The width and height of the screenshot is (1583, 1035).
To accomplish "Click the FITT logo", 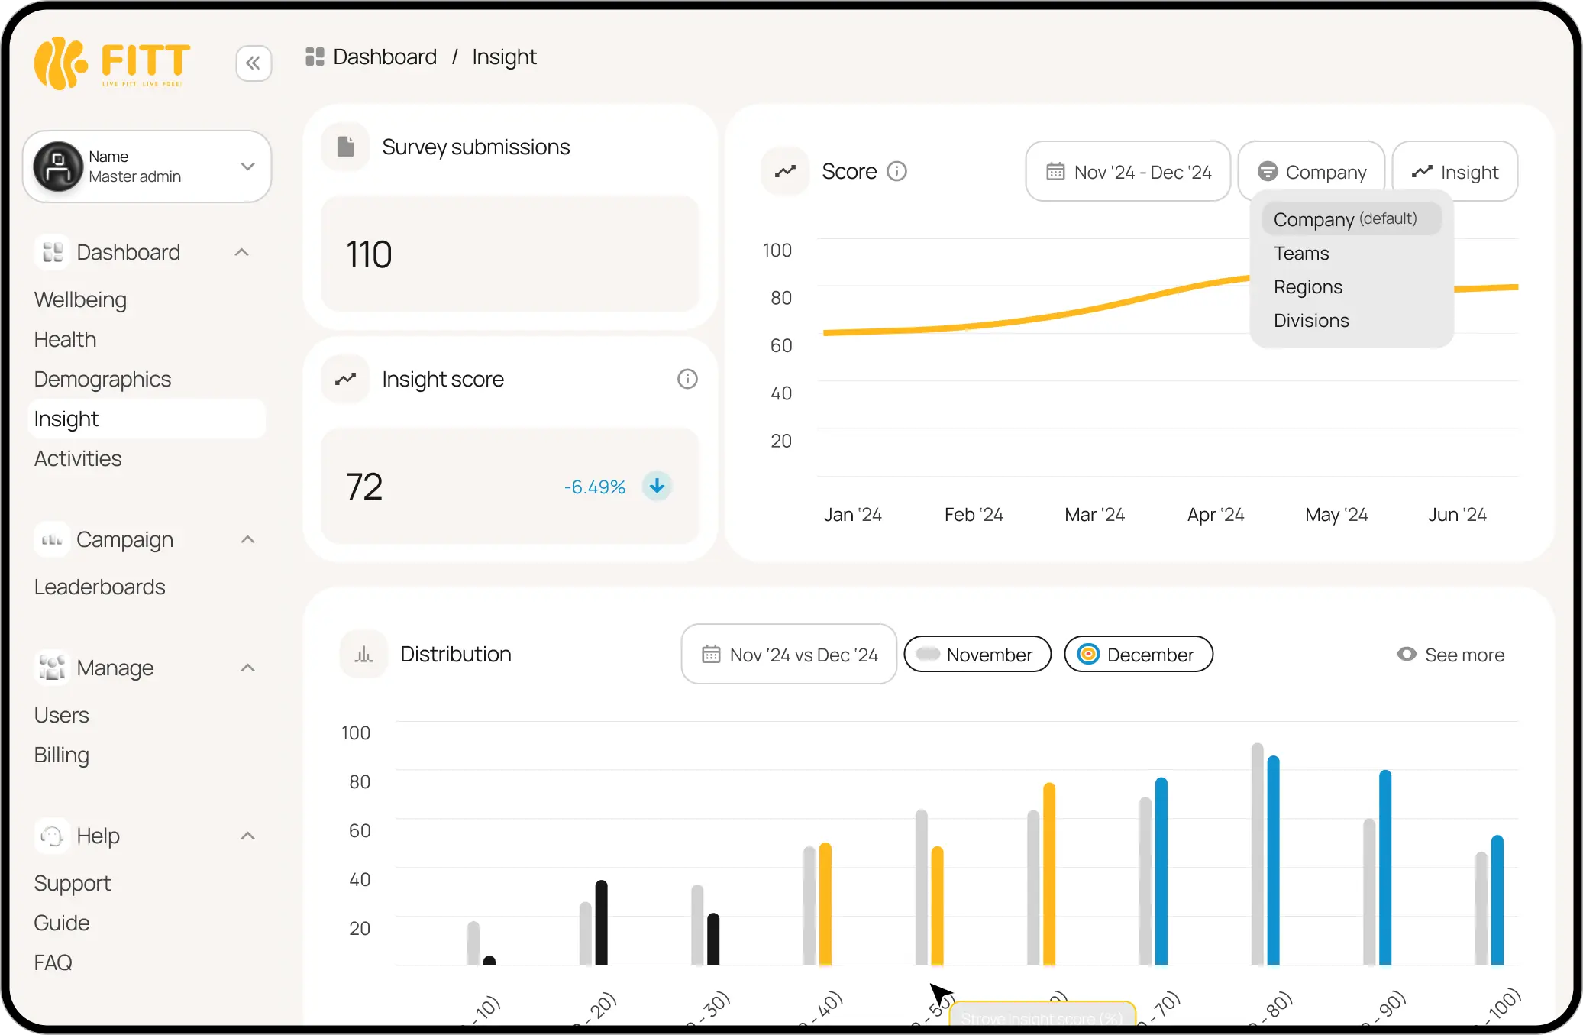I will point(112,63).
